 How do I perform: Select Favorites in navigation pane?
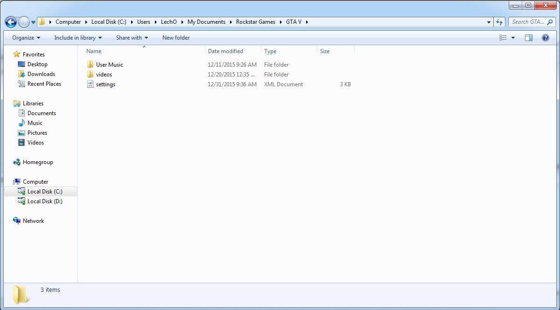(x=34, y=55)
